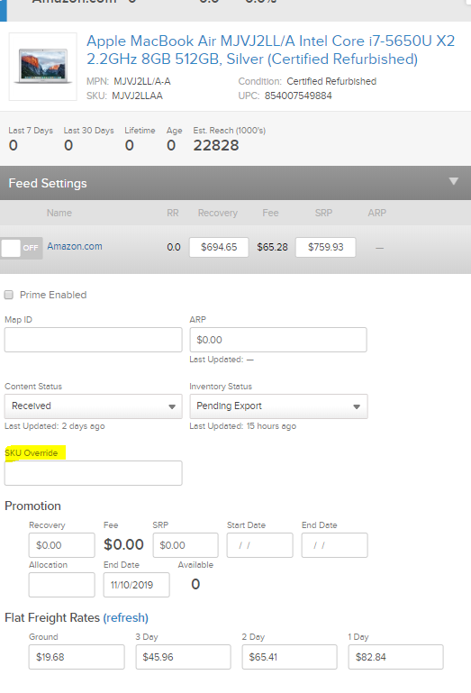Viewport: 471px width, 693px height.
Task: Click the Promotion Fee amount $0.00
Action: 123,544
